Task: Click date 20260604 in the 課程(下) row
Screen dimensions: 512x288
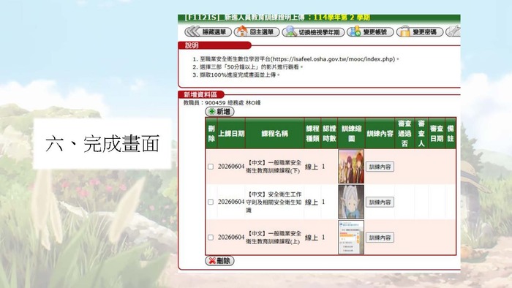Action: pos(231,167)
